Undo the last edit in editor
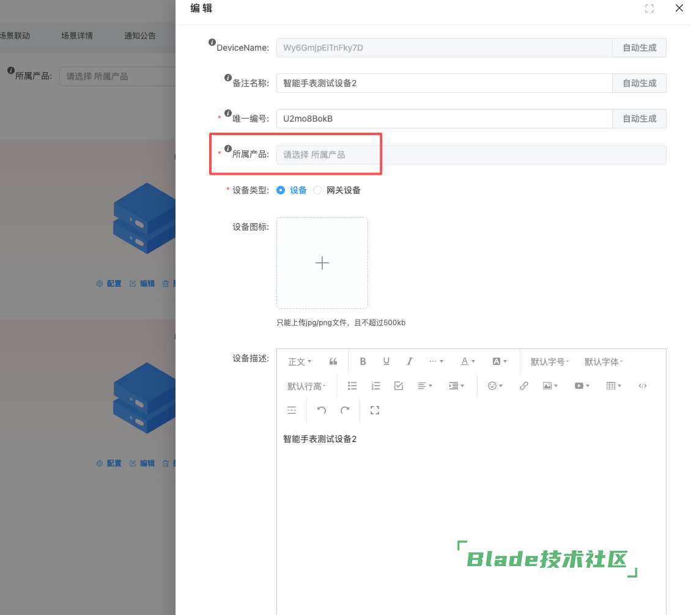This screenshot has height=615, width=691. coord(322,410)
